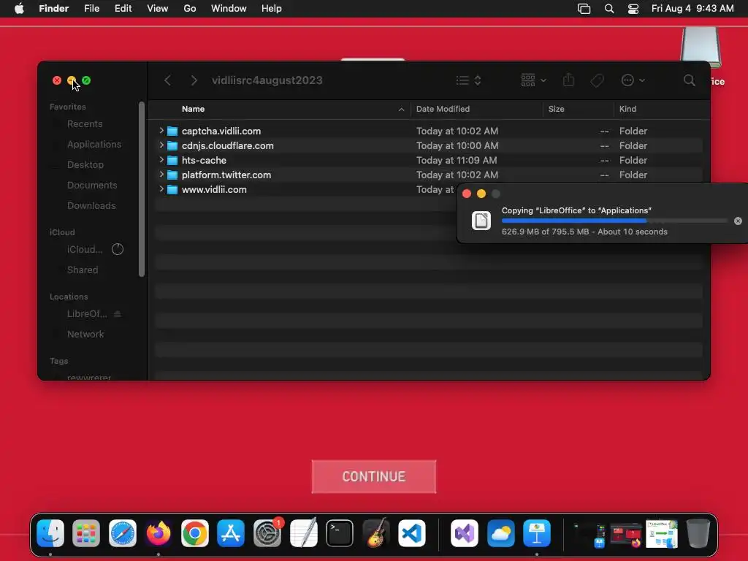Open Spotlight search in menu bar
This screenshot has height=561, width=748.
tap(609, 9)
